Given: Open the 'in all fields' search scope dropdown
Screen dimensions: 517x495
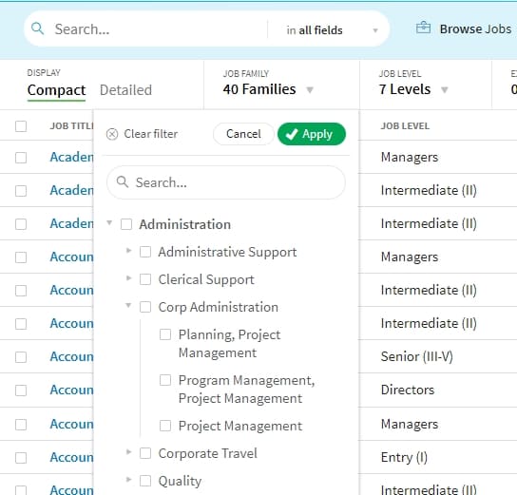Looking at the screenshot, I should (332, 30).
